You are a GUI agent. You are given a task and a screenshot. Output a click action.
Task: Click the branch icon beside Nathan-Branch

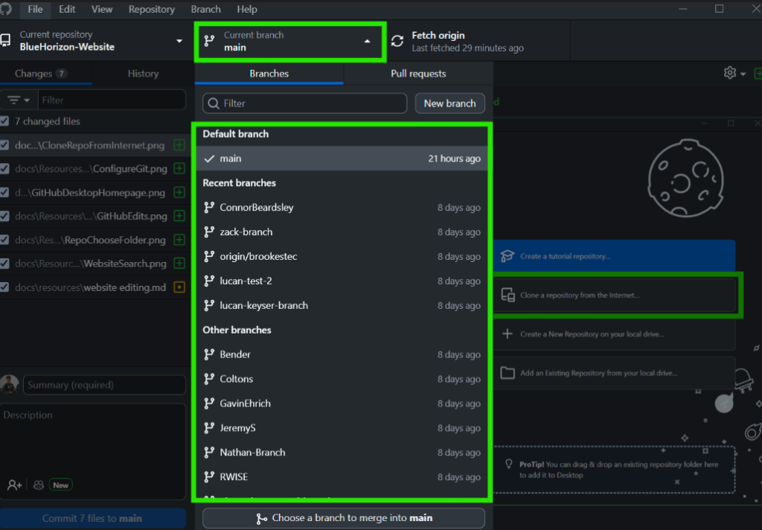(x=209, y=452)
